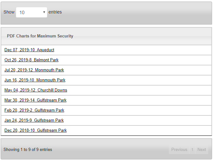Viewport: 213px width, 161px height.
Task: Open the Oct 26, 2019 Belmont Park chart
Action: [32, 60]
